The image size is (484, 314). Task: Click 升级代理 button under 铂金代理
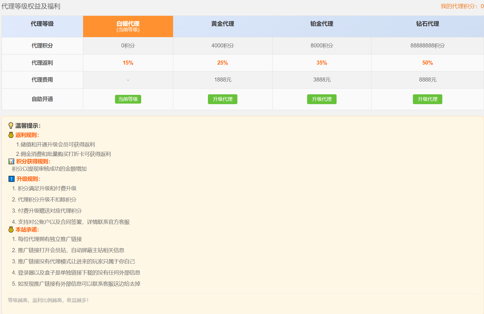click(322, 99)
